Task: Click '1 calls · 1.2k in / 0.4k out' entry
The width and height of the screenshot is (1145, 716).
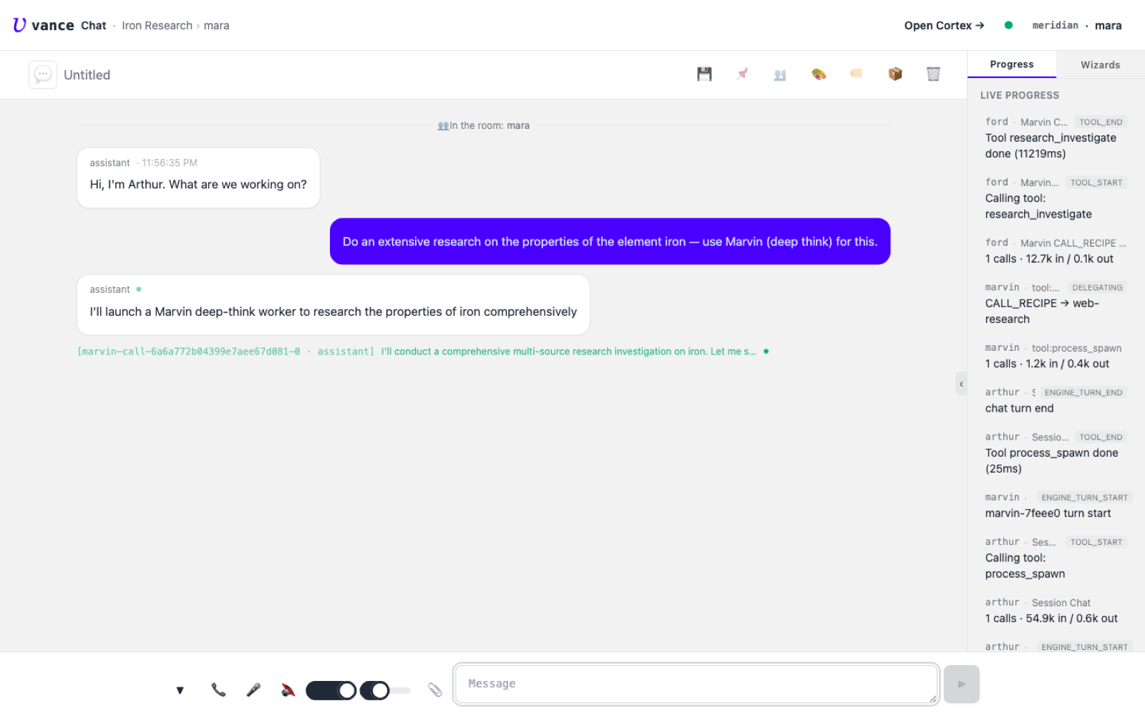Action: click(1056, 356)
